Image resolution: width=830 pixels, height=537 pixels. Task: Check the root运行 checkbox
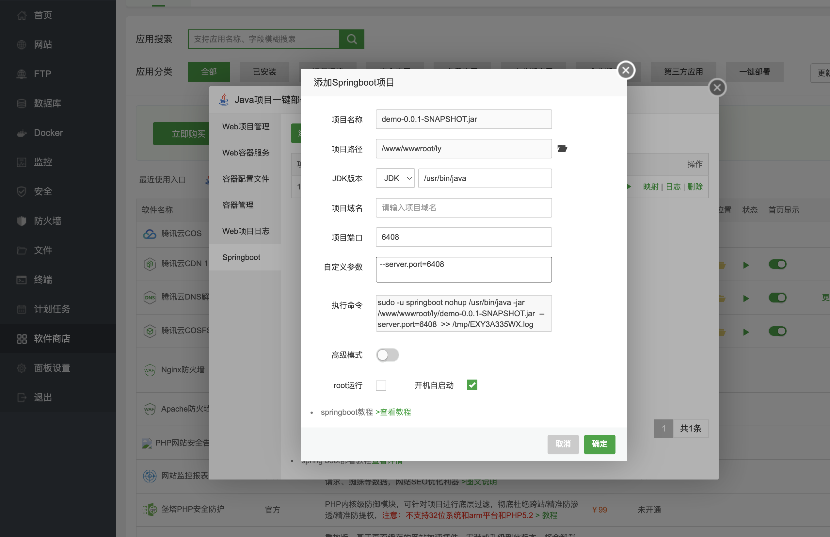pos(381,385)
